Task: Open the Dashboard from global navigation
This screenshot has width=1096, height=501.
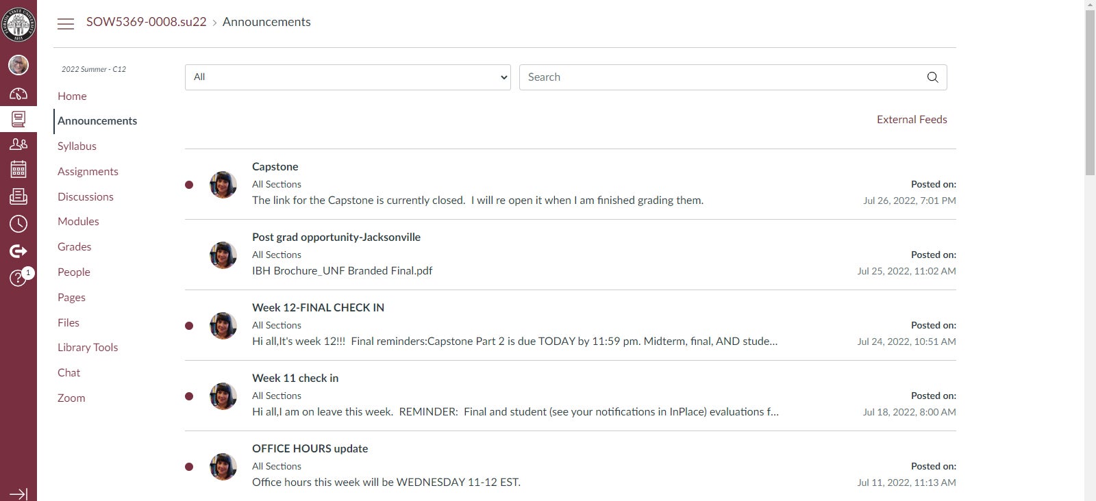Action: pos(18,94)
